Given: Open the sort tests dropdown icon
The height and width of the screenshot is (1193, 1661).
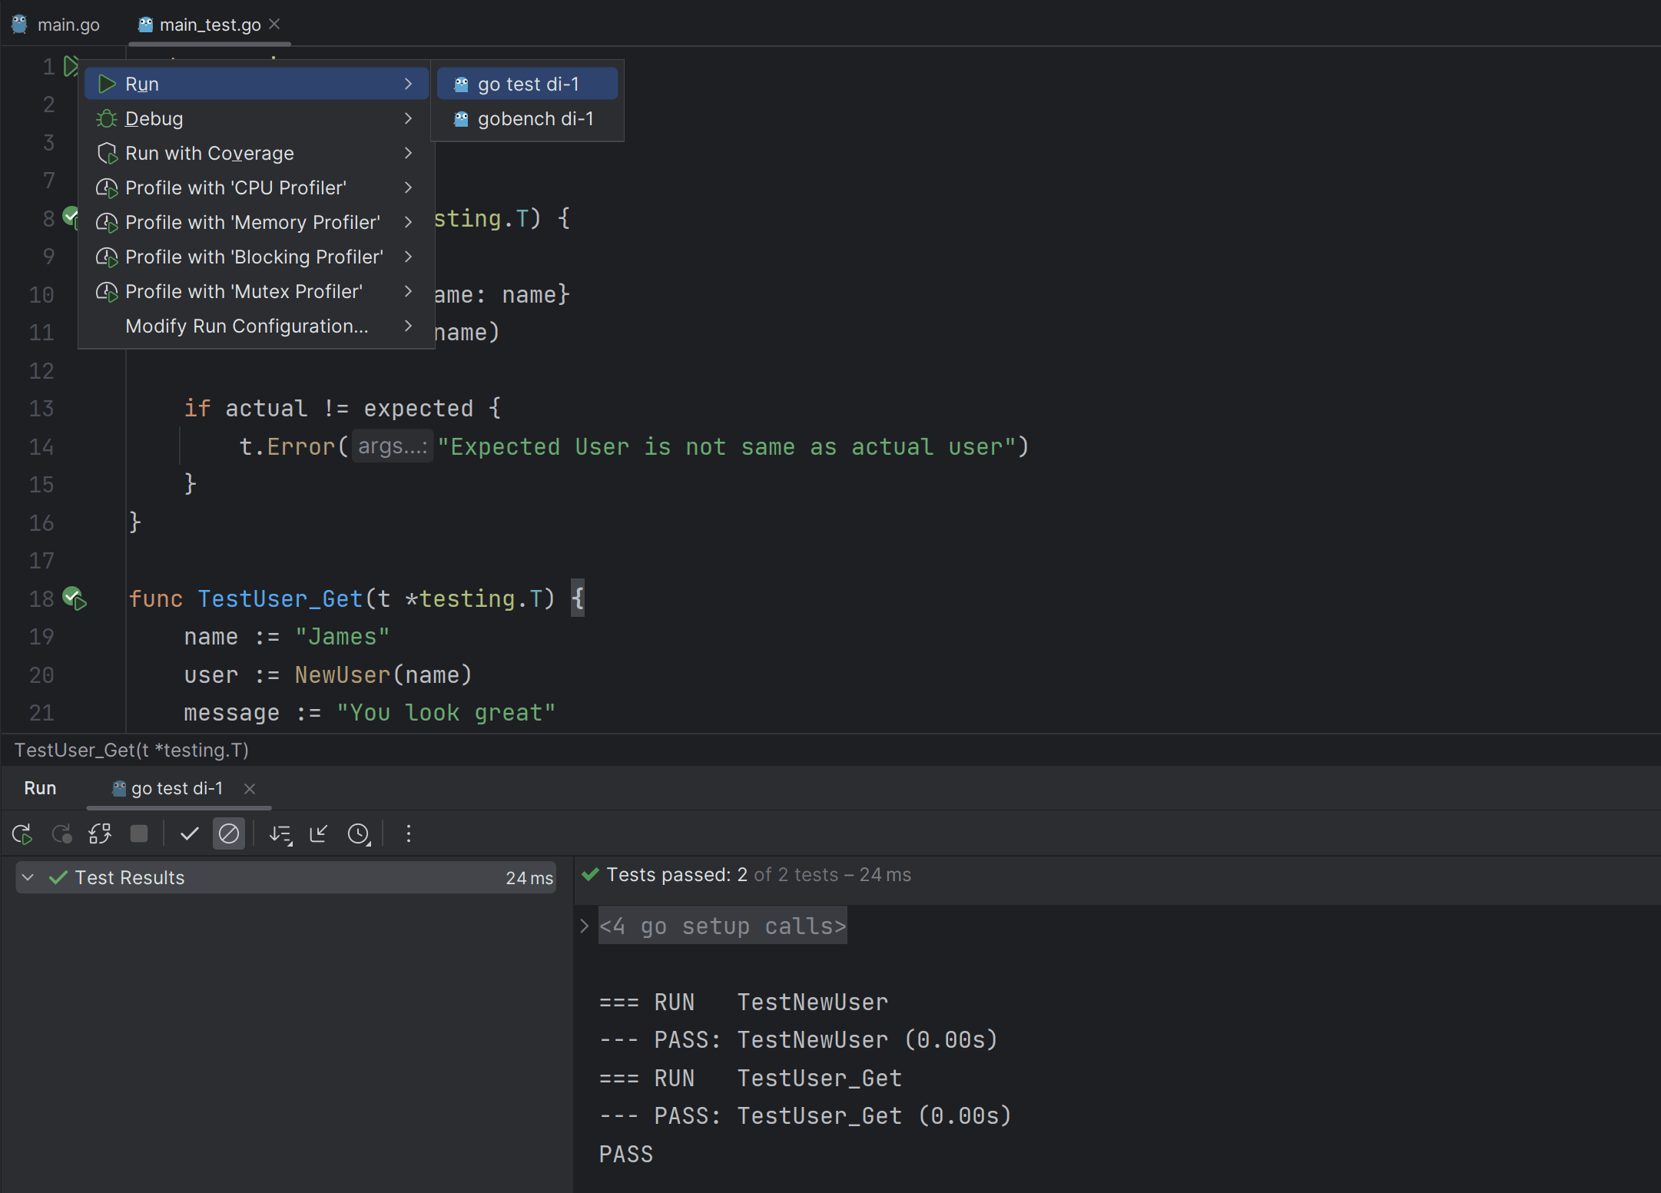Looking at the screenshot, I should coord(280,834).
